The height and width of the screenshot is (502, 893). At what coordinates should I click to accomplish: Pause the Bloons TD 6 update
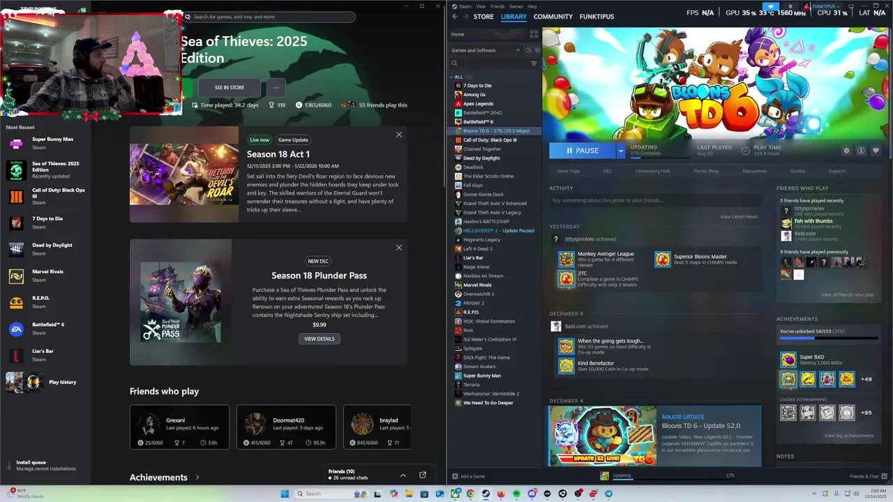pos(583,151)
